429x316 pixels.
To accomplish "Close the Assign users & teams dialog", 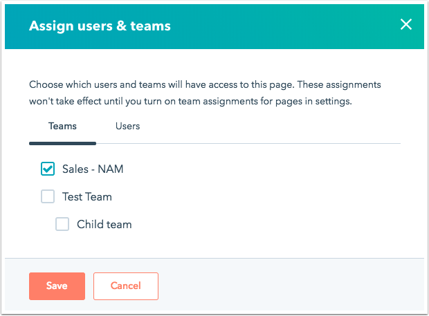I will tap(406, 24).
